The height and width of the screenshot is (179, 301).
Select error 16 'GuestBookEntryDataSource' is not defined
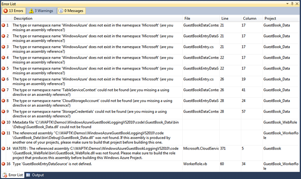click(x=52, y=164)
